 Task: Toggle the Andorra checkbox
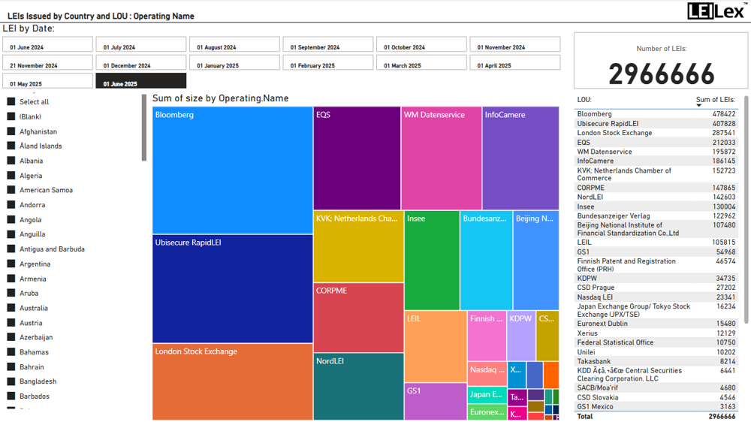[x=11, y=204]
